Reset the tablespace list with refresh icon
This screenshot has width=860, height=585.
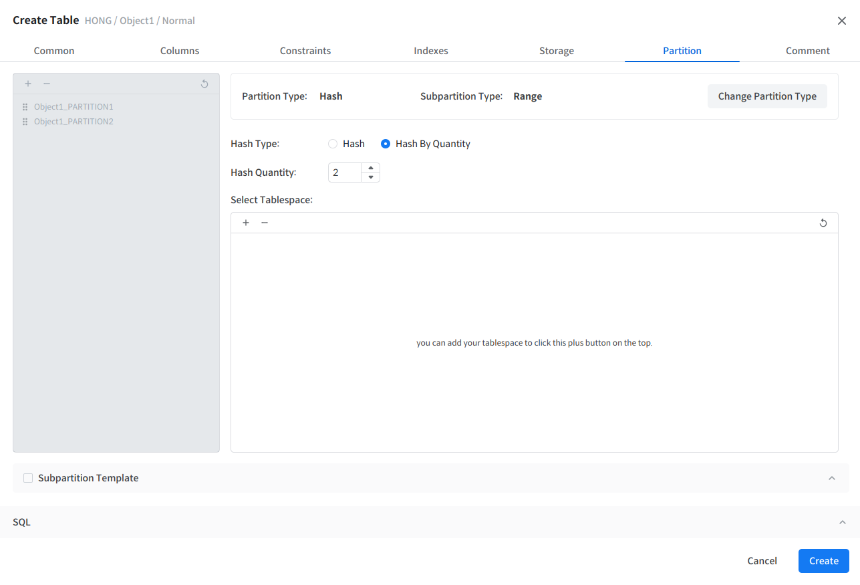(823, 223)
